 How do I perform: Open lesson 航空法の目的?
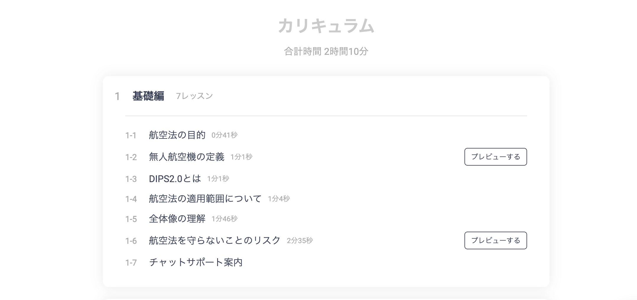click(177, 135)
